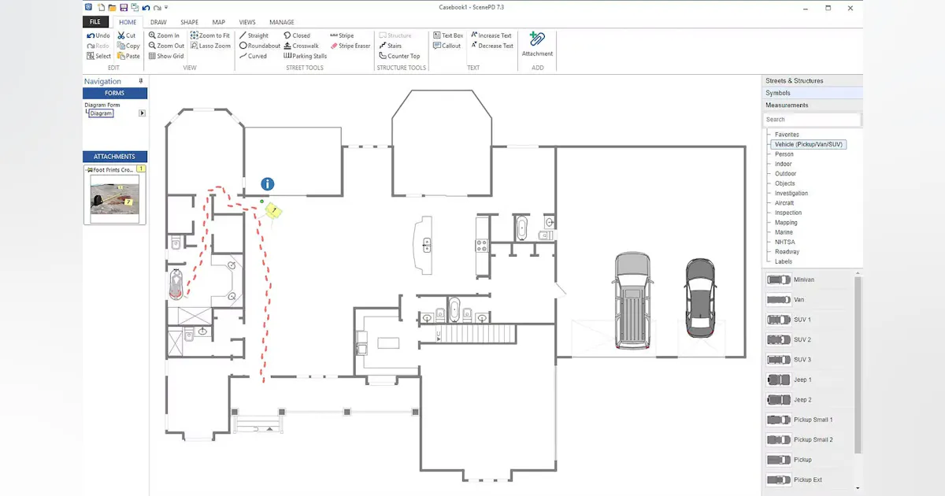Screen dimensions: 945x496
Task: Click the Decrease Text button
Action: tap(491, 46)
